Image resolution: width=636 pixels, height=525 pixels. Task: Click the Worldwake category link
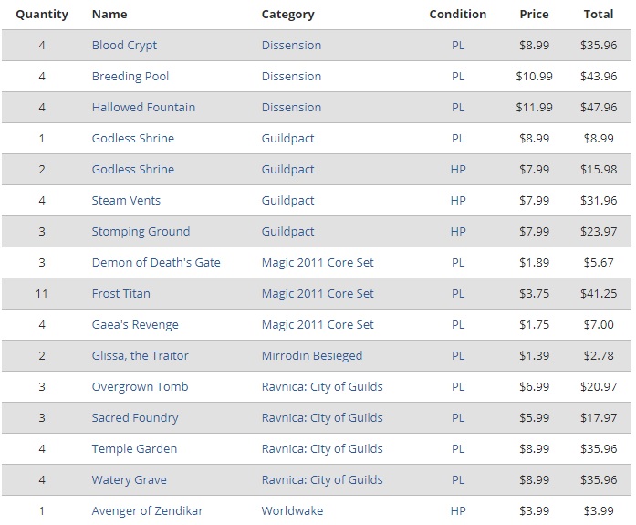pos(292,511)
